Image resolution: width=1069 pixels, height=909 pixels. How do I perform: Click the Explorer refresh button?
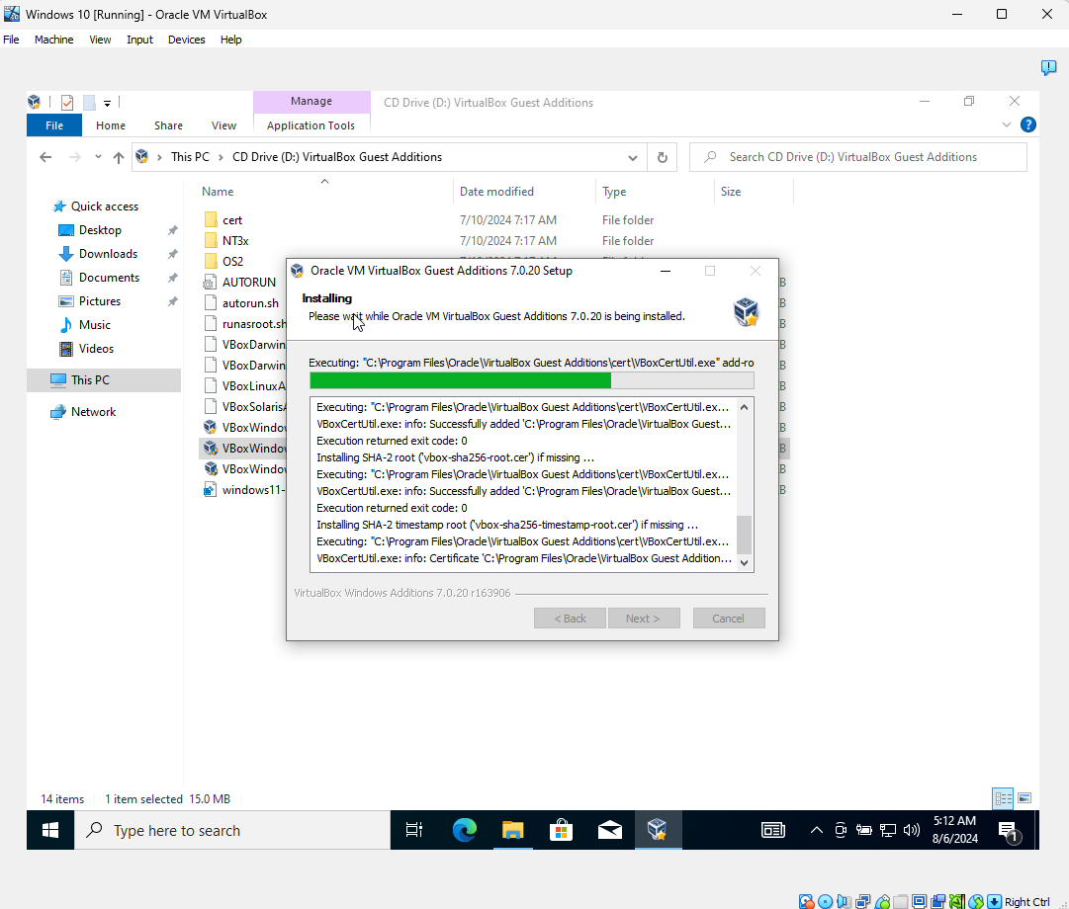(662, 157)
